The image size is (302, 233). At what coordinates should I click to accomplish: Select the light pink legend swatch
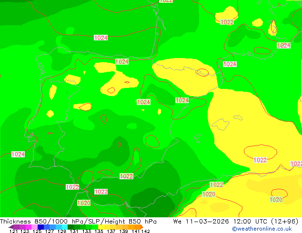34,227
